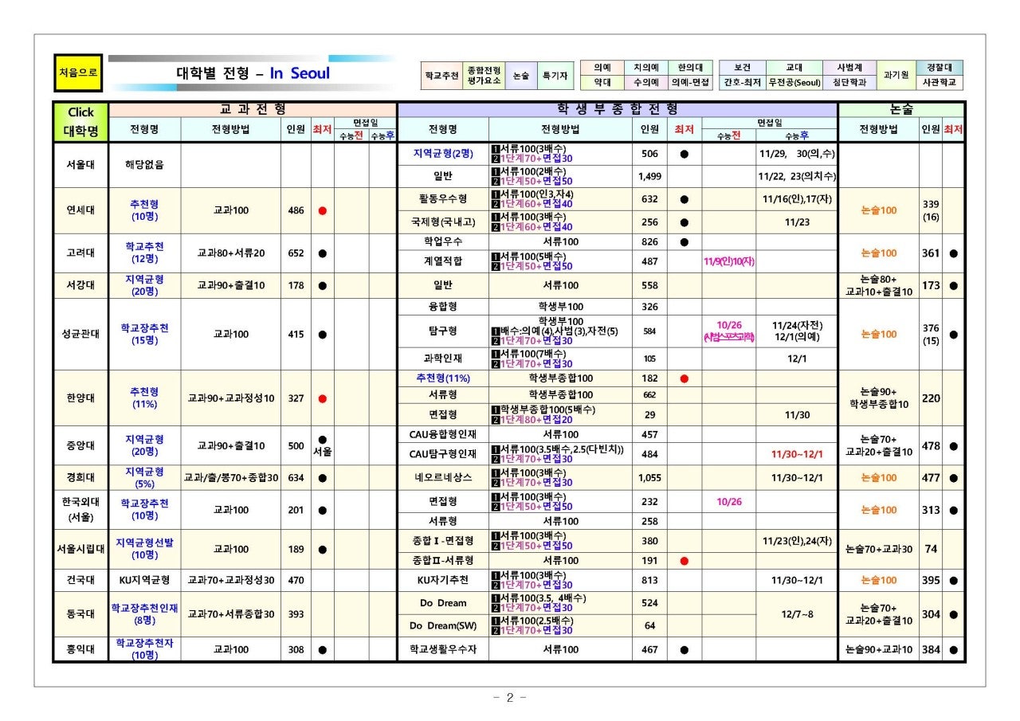Open the 종합전형 평가요소 navigation button
Viewport: 1020px width, 721px height.
(x=484, y=76)
